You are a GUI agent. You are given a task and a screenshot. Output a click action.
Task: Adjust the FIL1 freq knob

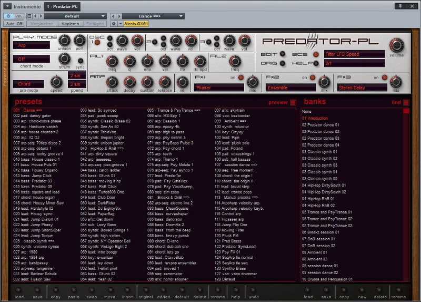pos(112,61)
